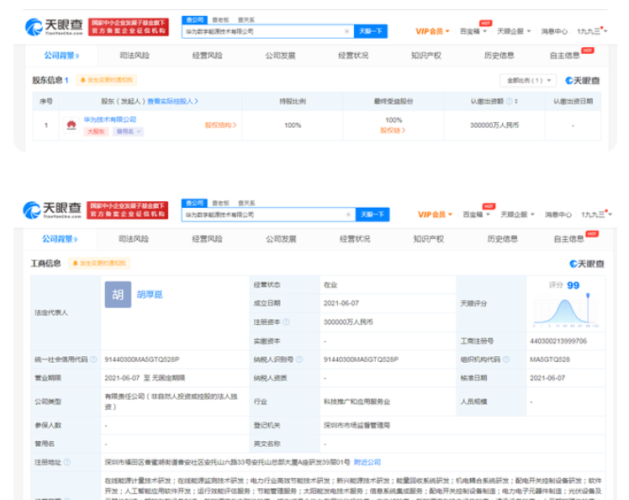The height and width of the screenshot is (500, 629).
Task: Open legal representative 胡厚崑 link
Action: (150, 295)
